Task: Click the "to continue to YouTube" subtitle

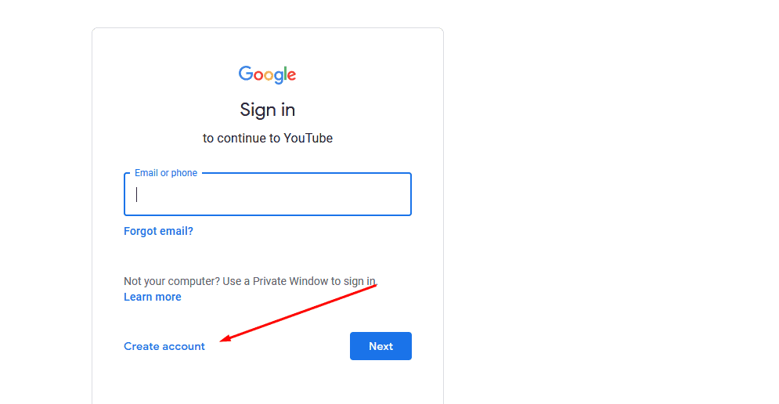Action: [268, 139]
